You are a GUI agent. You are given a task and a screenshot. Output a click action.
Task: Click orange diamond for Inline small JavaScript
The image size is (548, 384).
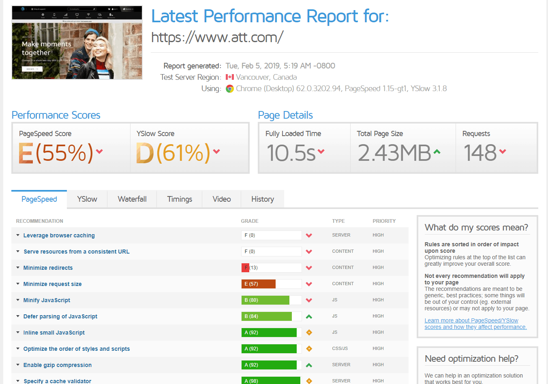[x=309, y=333]
